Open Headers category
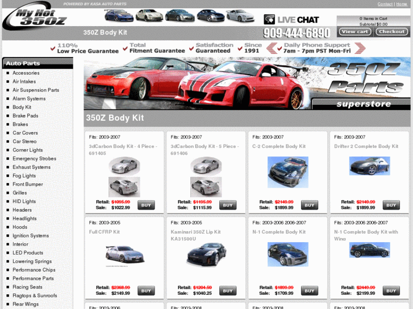 coord(22,210)
